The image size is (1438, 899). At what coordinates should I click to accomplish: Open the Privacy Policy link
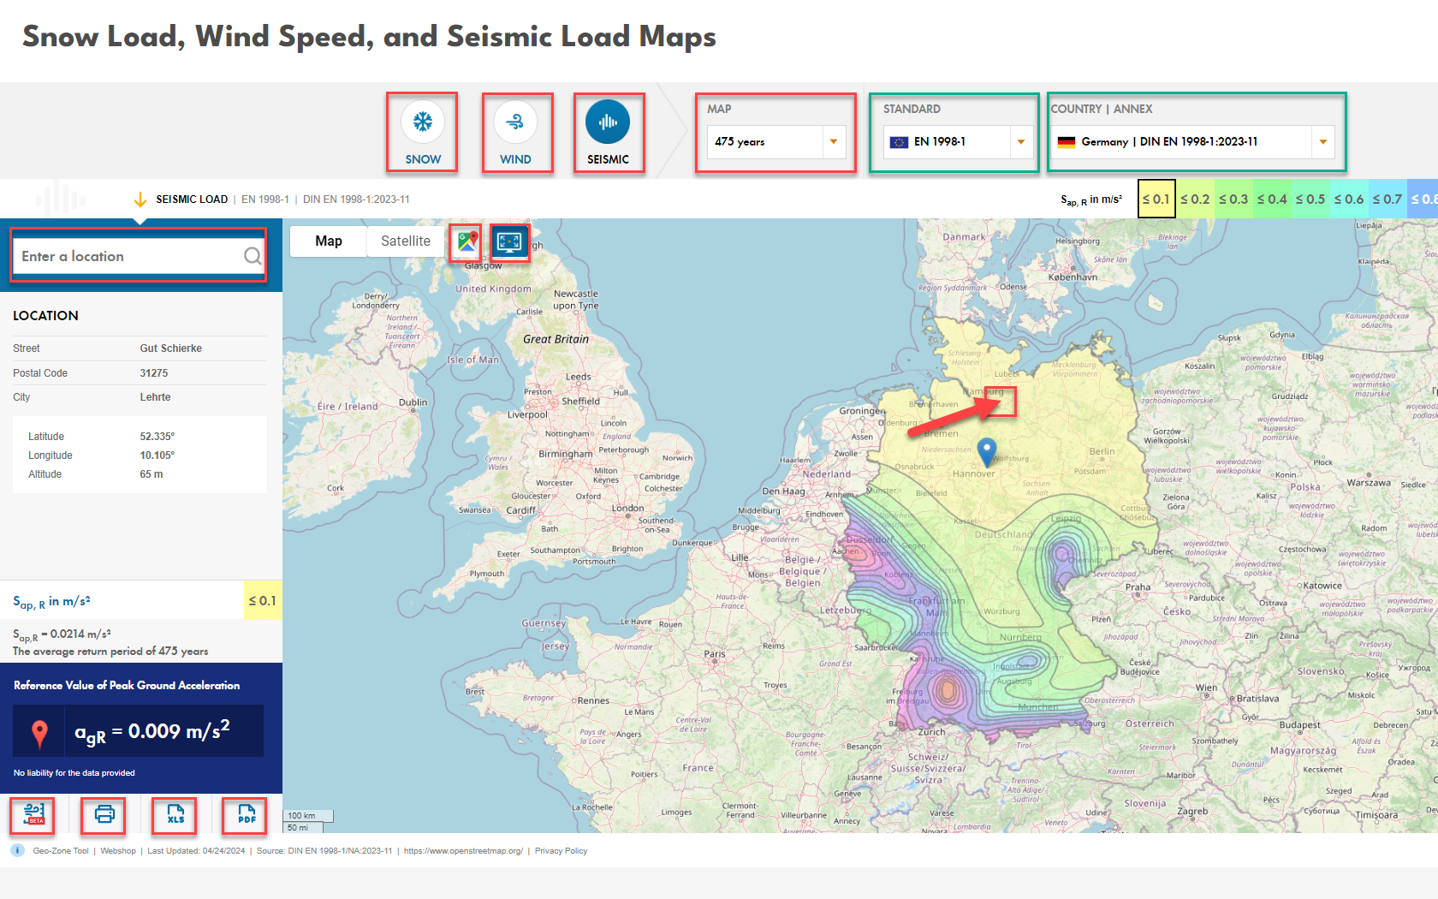coord(561,850)
